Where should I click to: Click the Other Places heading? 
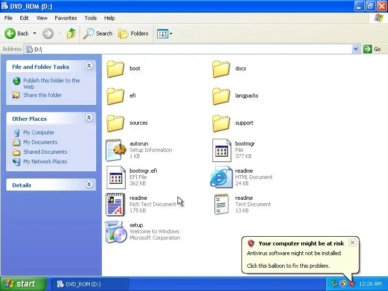pos(30,119)
